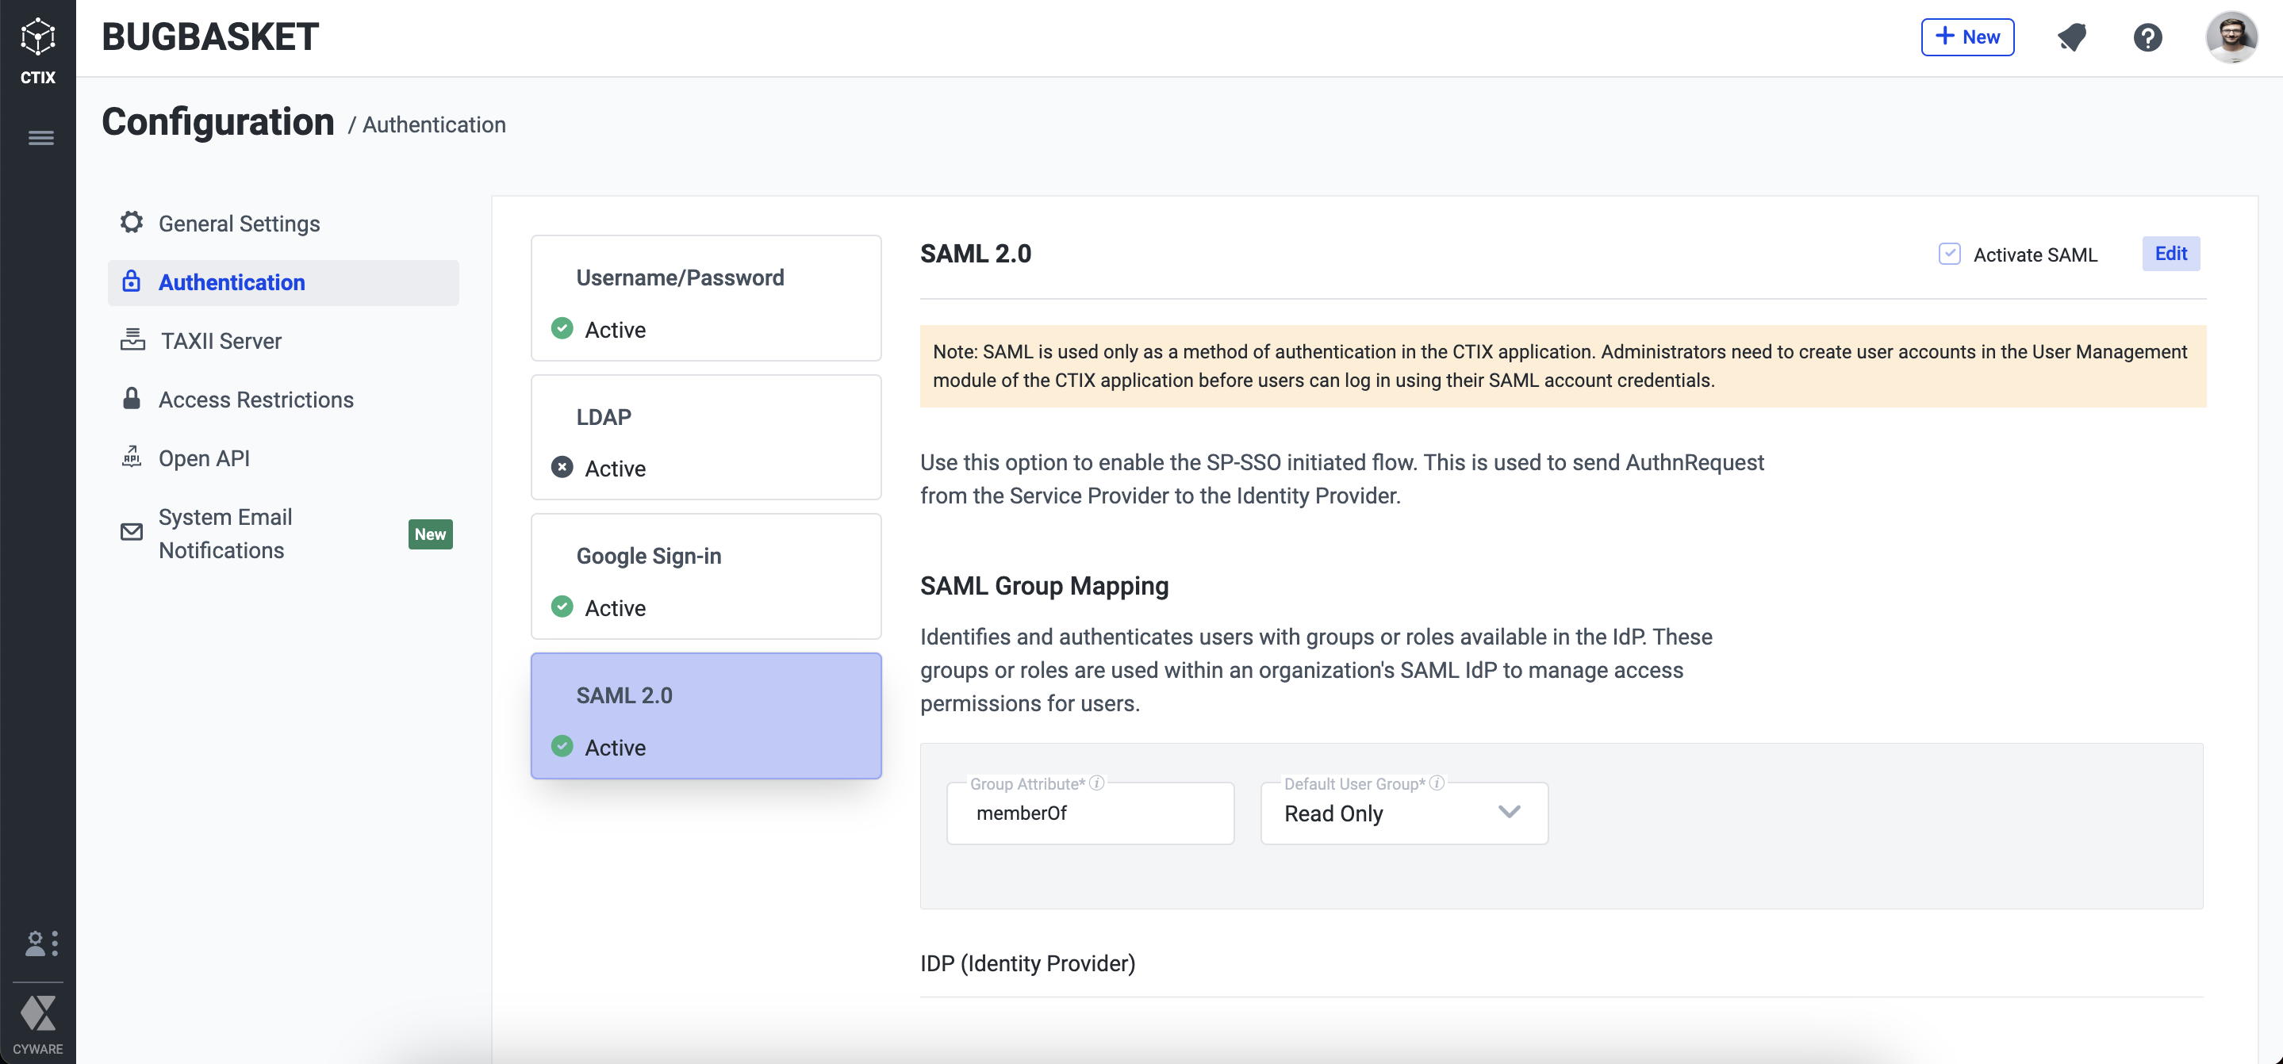Open the Default User Group dropdown
Viewport: 2283px width, 1064px height.
coord(1403,813)
